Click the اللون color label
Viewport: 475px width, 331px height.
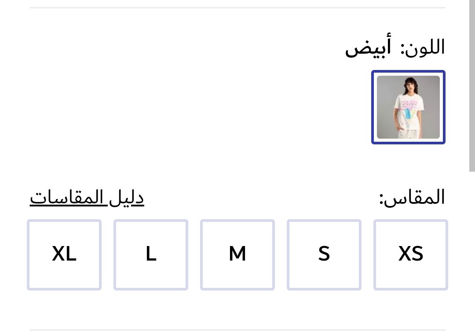[423, 48]
